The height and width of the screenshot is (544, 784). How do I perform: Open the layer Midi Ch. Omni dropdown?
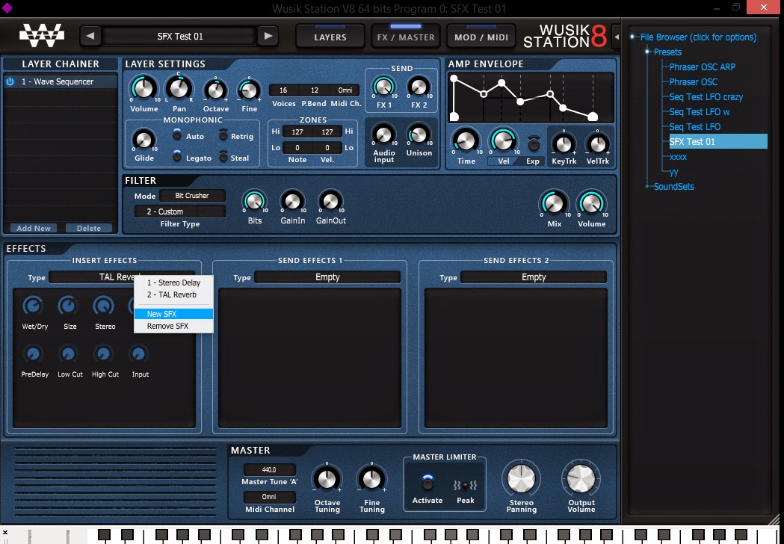(x=345, y=90)
